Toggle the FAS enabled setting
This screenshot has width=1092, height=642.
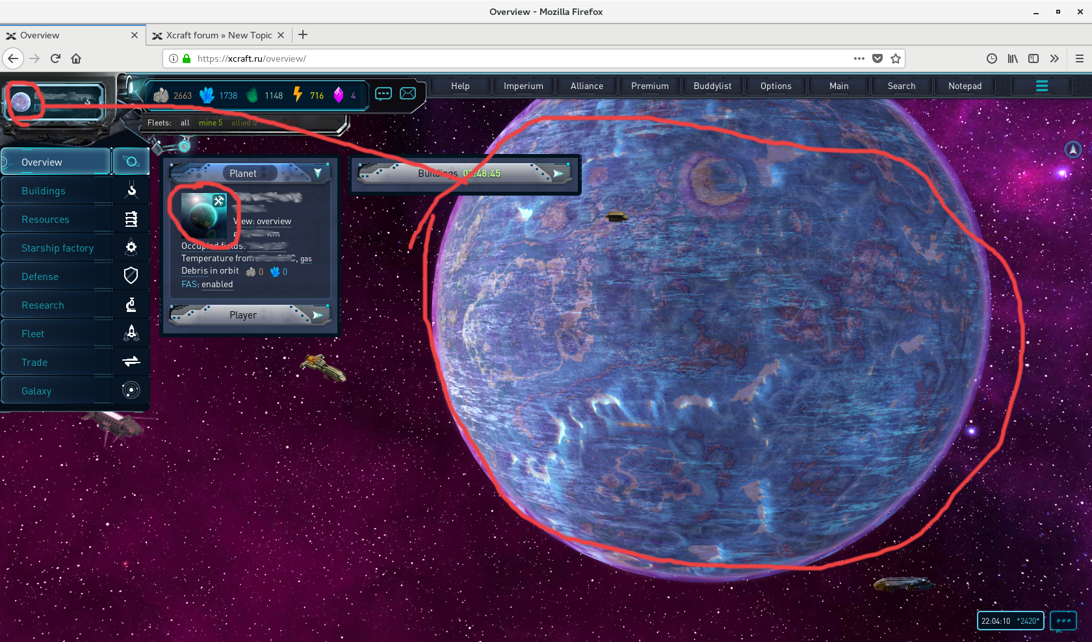[216, 285]
